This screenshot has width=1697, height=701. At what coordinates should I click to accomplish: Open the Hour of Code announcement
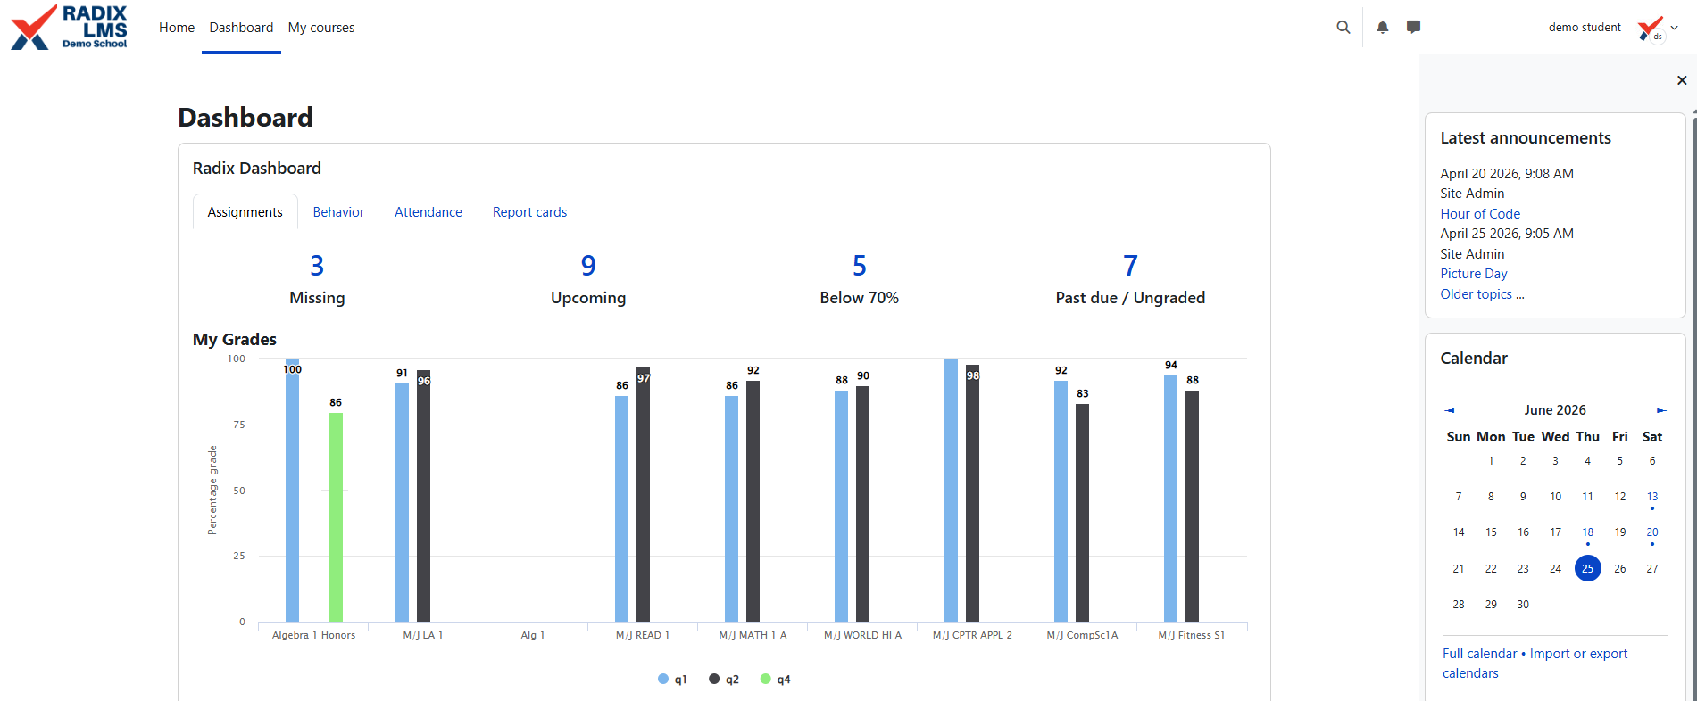click(x=1480, y=214)
